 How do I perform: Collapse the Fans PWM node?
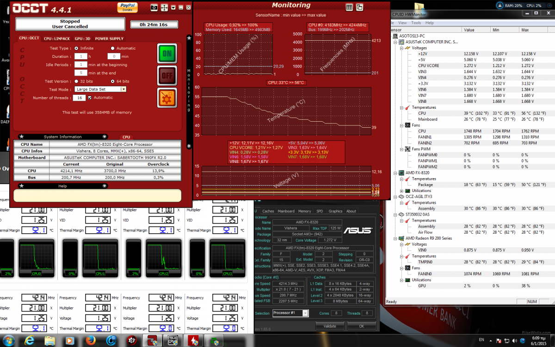(401, 149)
